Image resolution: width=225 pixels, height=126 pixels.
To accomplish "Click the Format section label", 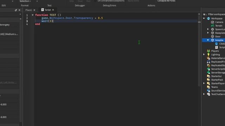I will click(x=25, y=6).
